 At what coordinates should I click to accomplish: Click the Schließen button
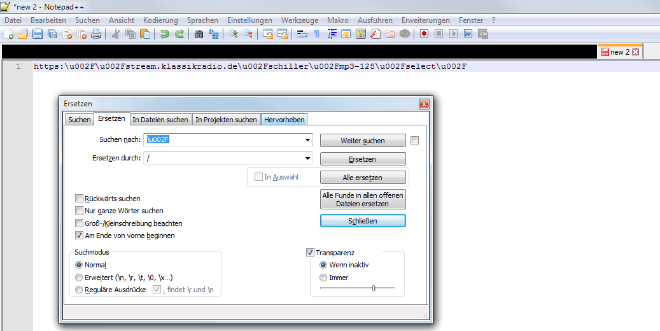363,221
